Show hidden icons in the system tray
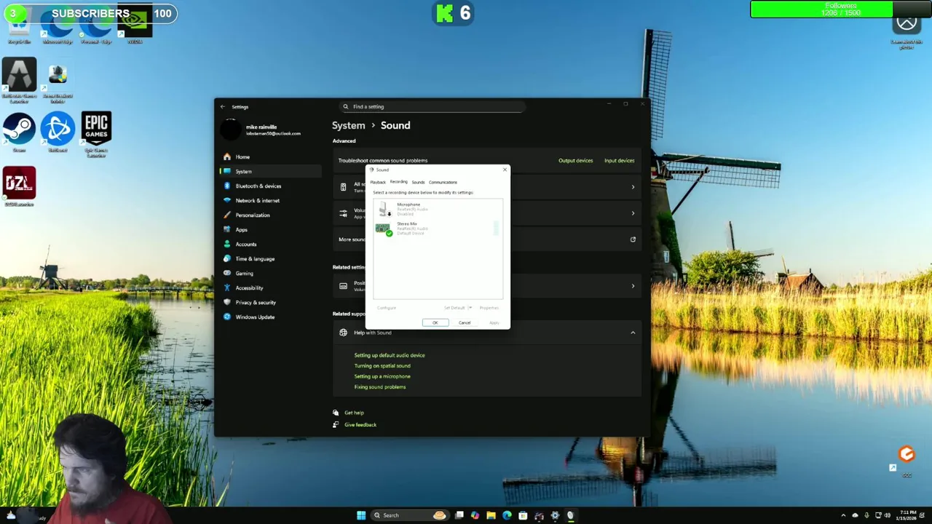 [x=844, y=515]
